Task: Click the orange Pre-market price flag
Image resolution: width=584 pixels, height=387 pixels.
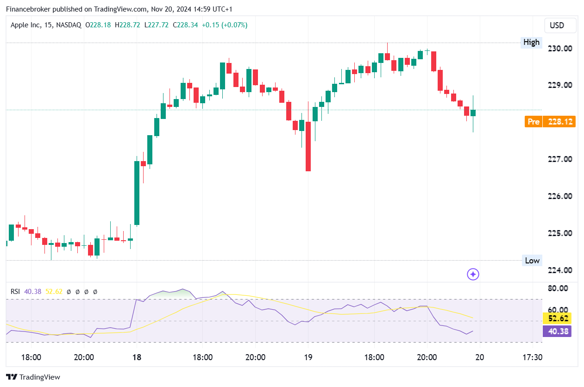Action: (534, 121)
